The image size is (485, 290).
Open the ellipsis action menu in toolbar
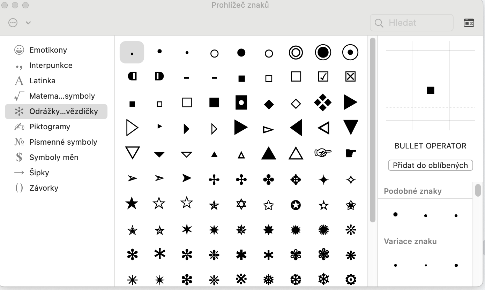[13, 23]
